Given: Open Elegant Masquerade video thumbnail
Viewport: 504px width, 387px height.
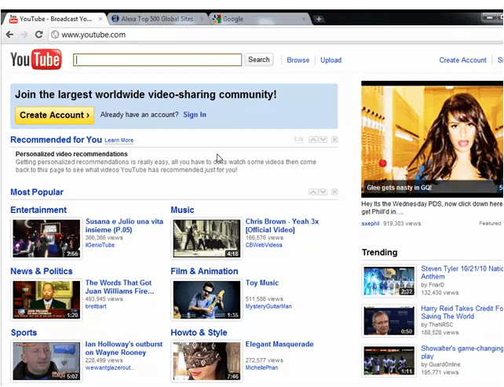Looking at the screenshot, I should pyautogui.click(x=206, y=361).
